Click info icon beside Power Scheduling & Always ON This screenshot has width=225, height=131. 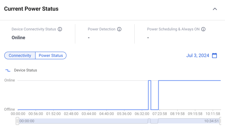click(x=203, y=29)
